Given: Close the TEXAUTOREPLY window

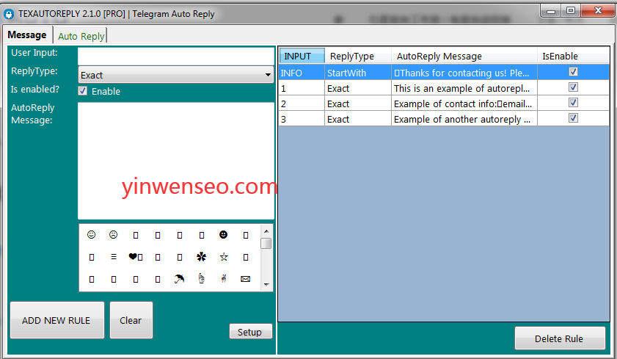Looking at the screenshot, I should (598, 11).
